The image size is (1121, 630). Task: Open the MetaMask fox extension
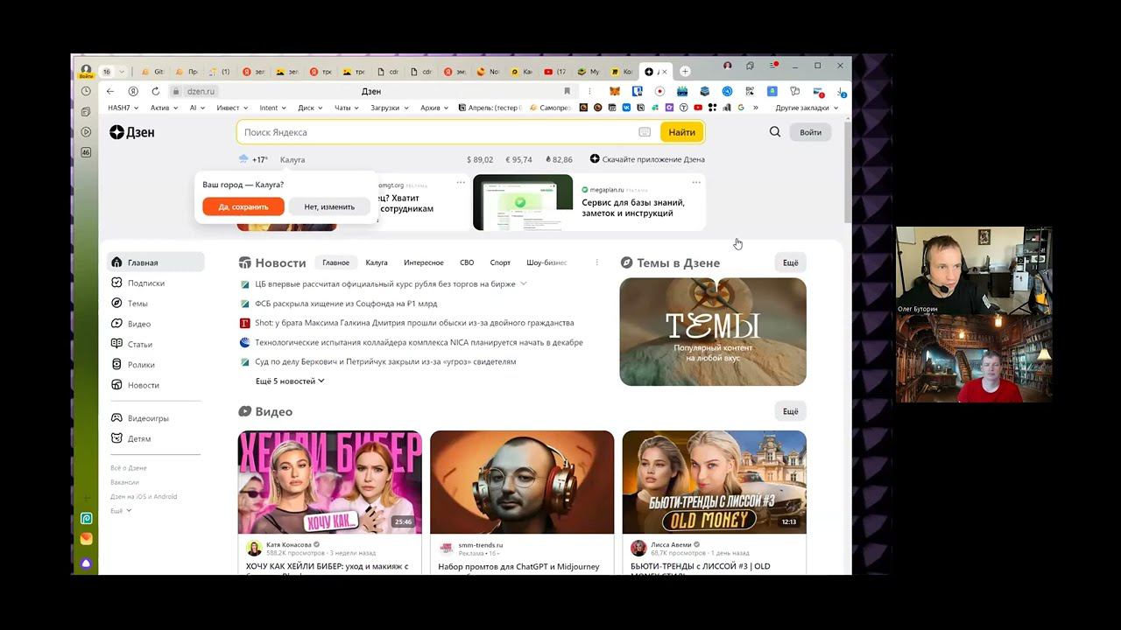click(x=615, y=91)
